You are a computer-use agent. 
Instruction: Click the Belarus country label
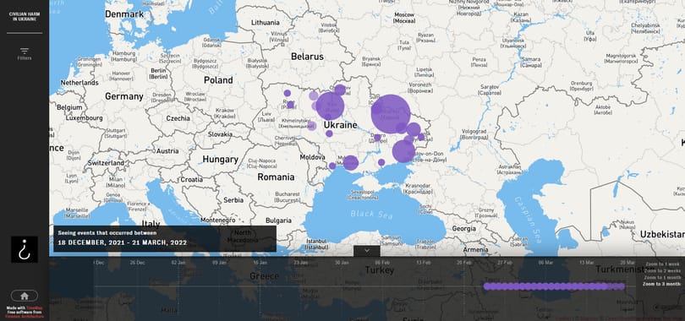pyautogui.click(x=308, y=57)
